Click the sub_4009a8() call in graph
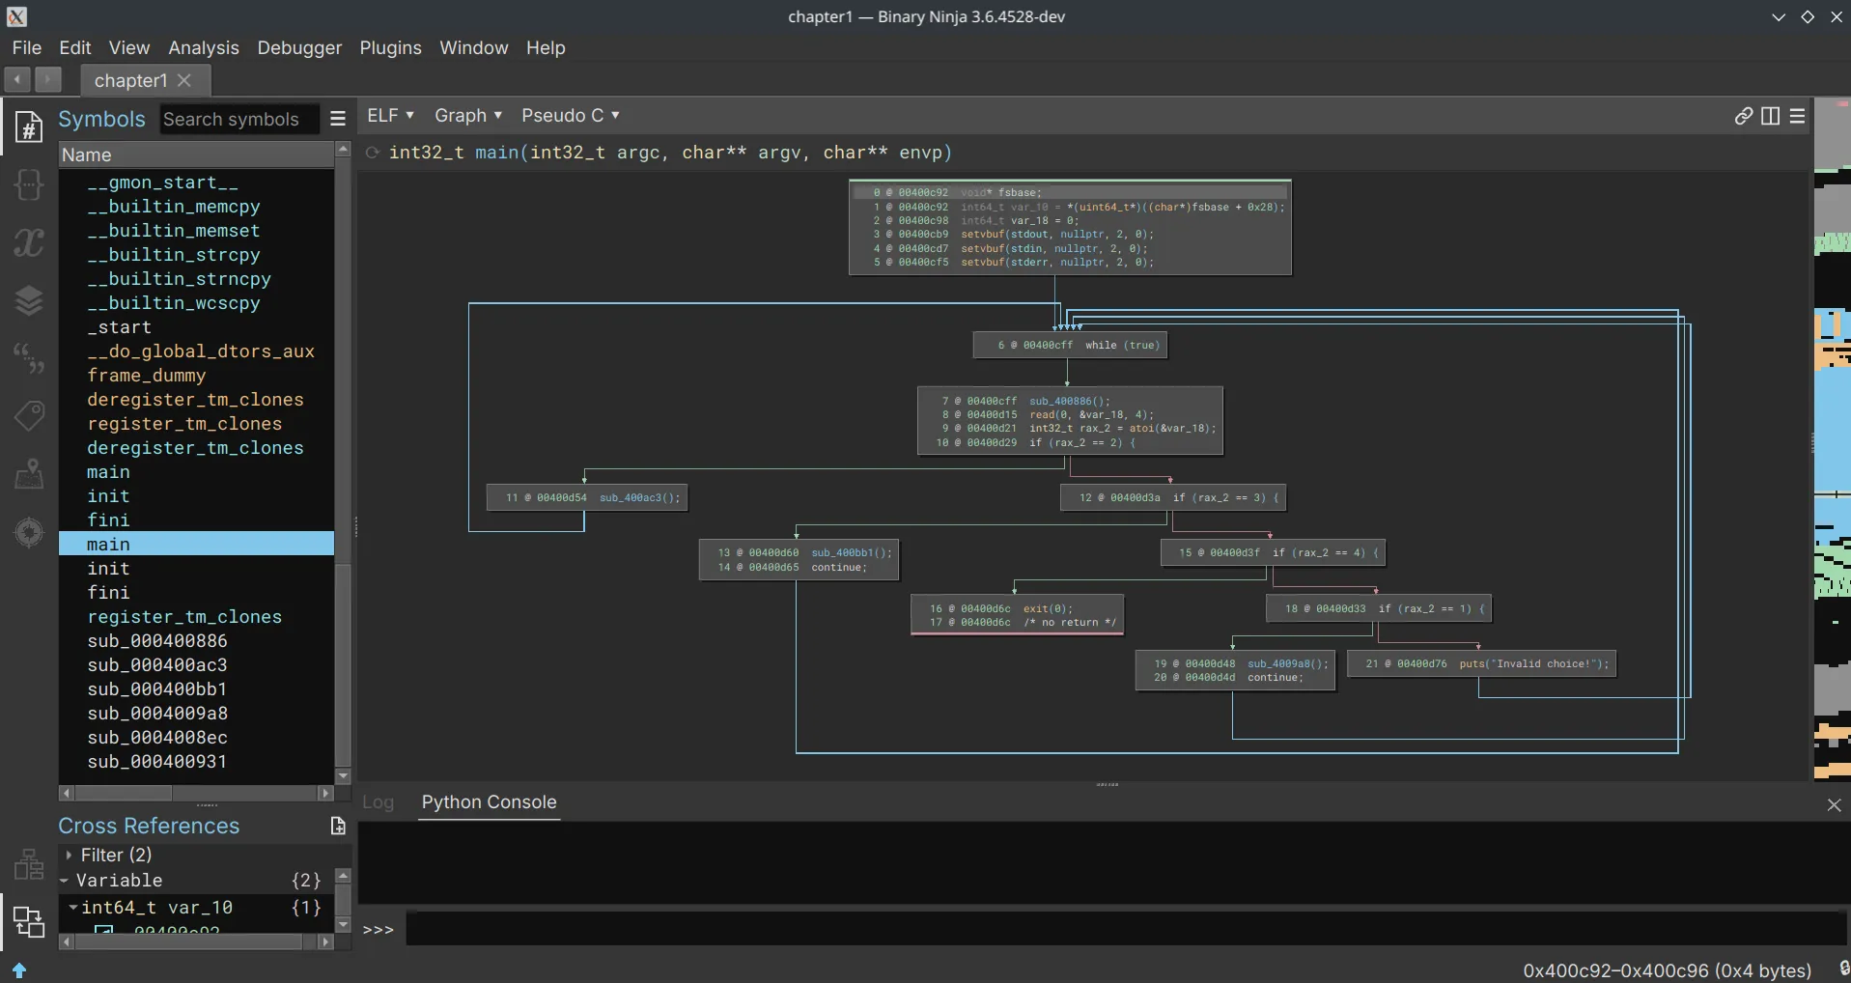 (x=1288, y=664)
